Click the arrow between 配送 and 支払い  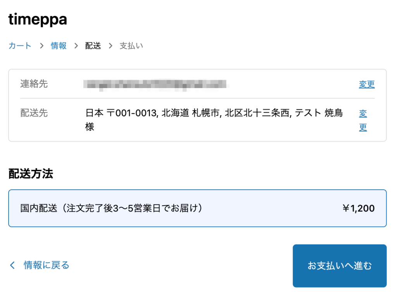pos(110,45)
